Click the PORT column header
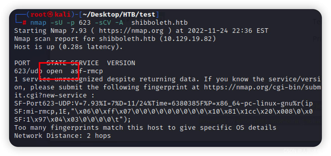The height and width of the screenshot is (156, 331). click(x=22, y=63)
